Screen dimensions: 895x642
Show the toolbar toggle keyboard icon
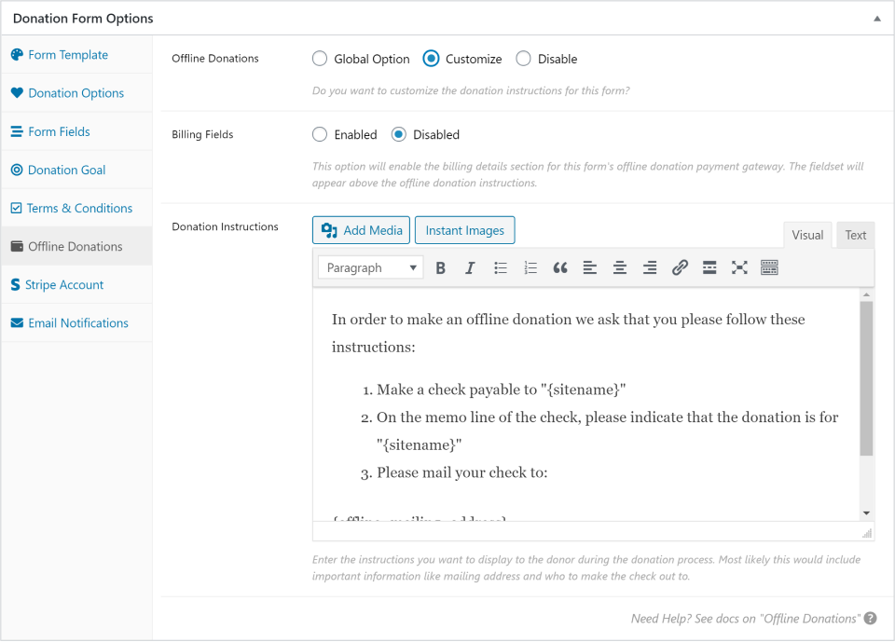pyautogui.click(x=769, y=267)
